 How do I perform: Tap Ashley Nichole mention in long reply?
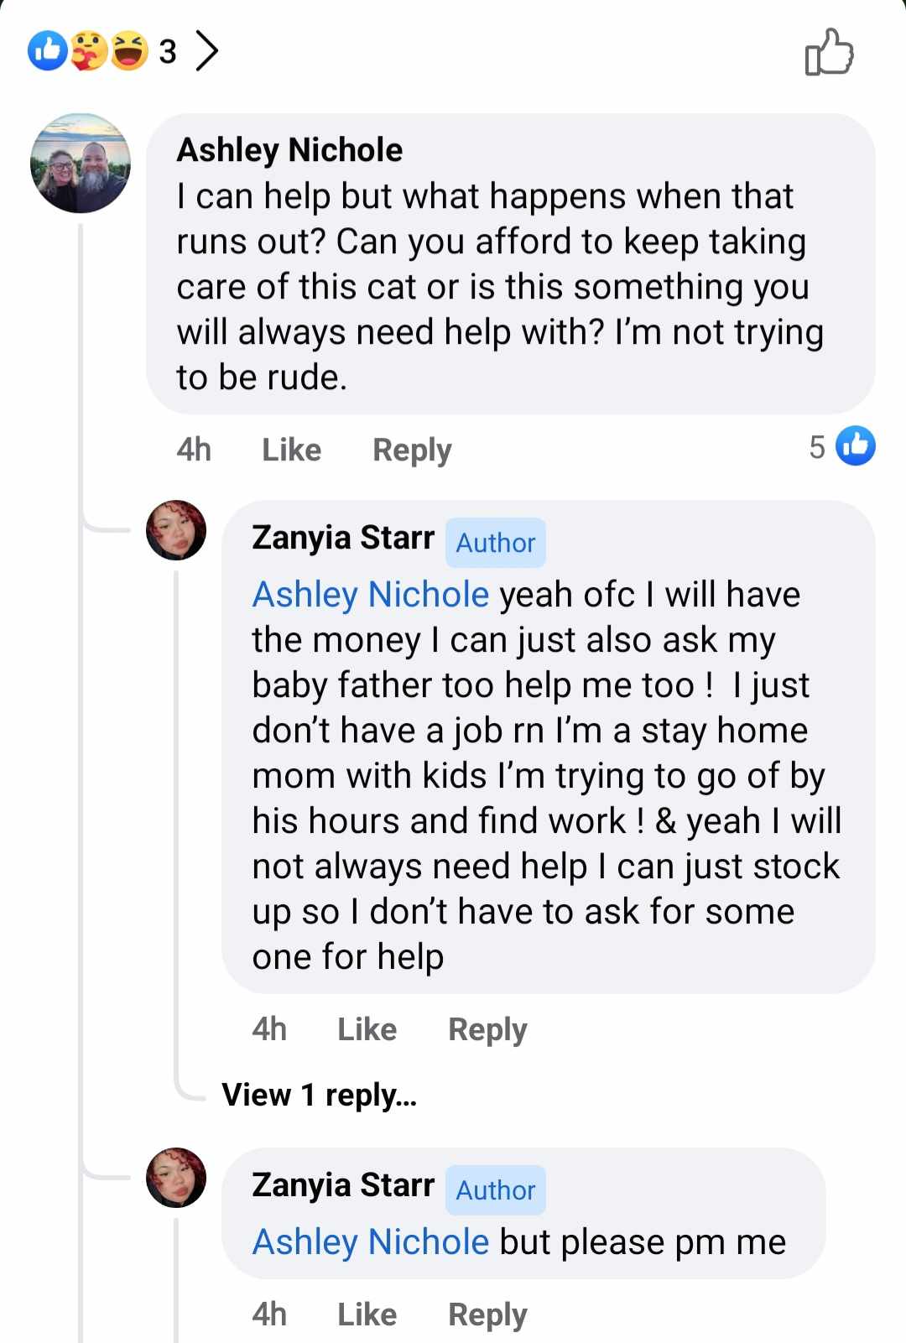(370, 595)
